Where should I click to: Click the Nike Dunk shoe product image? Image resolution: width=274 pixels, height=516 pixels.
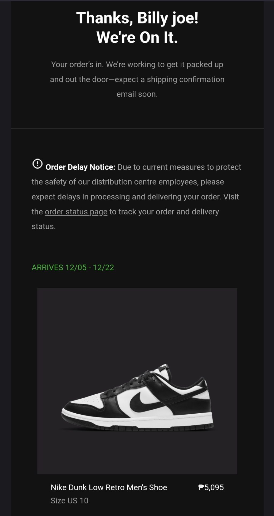[x=137, y=381]
